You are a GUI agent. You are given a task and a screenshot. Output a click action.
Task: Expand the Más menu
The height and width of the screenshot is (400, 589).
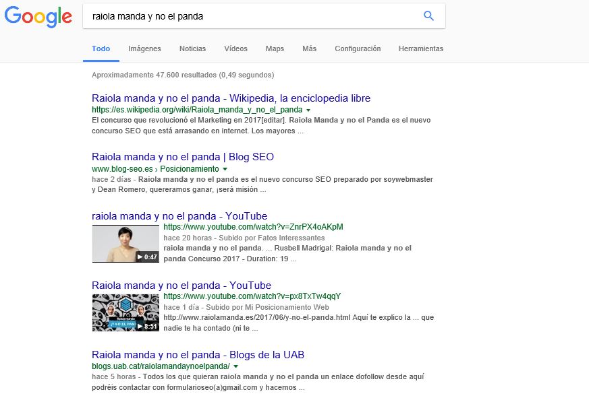tap(309, 48)
